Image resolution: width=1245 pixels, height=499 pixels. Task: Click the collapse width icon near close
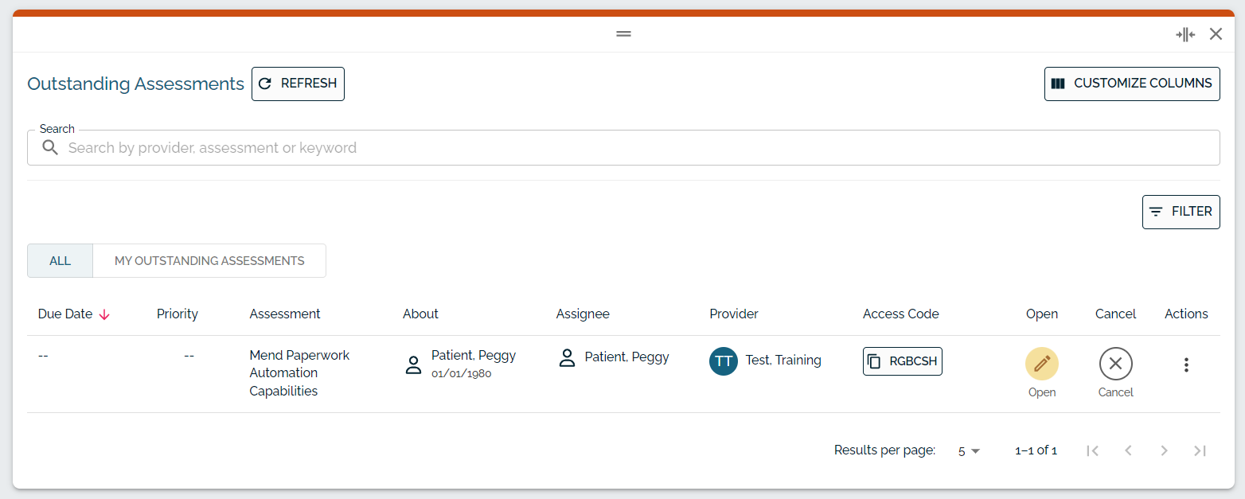click(1185, 34)
